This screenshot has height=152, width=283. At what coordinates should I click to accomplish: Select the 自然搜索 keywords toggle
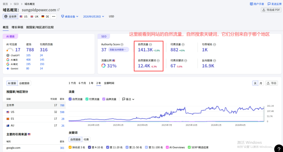click(75, 139)
